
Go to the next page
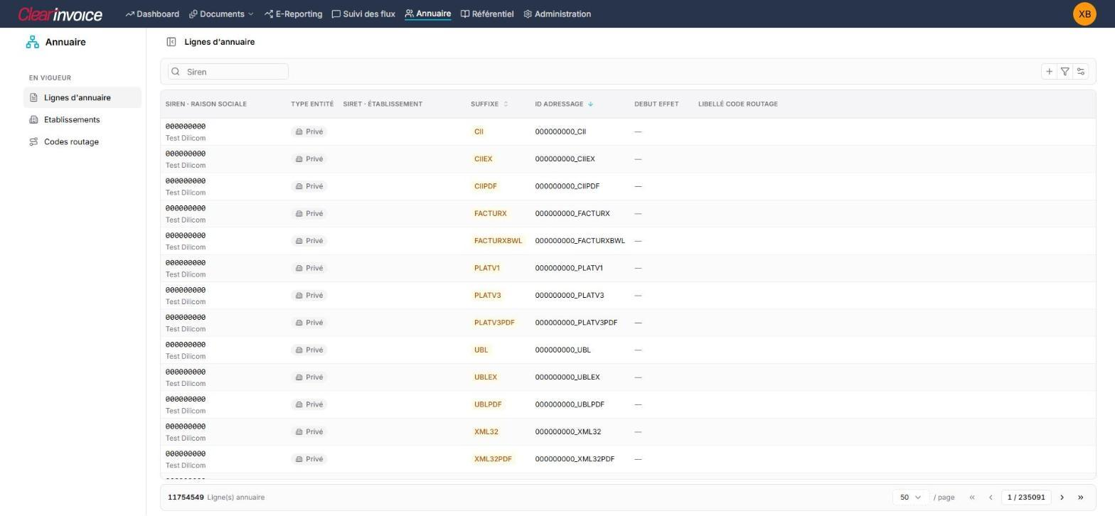(x=1062, y=498)
